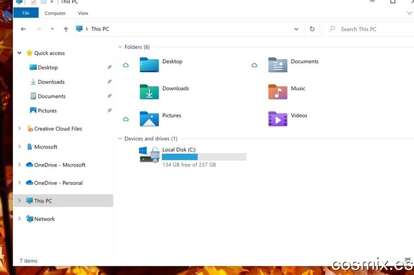This screenshot has height=275, width=414.
Task: Click the New folder icon in title bar
Action: tap(43, 2)
